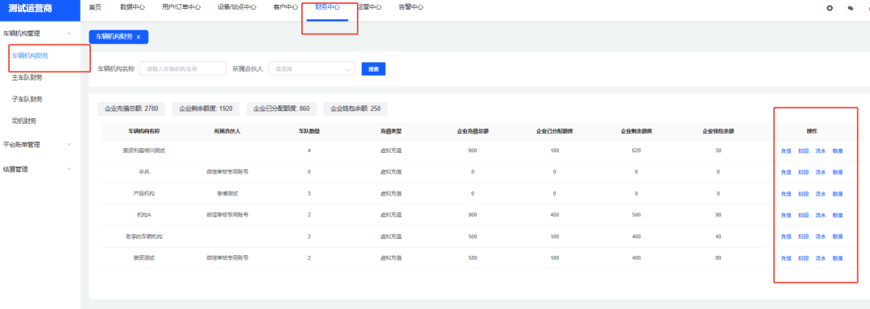
Task: Open 子车队财务 in the sidebar
Action: click(27, 99)
